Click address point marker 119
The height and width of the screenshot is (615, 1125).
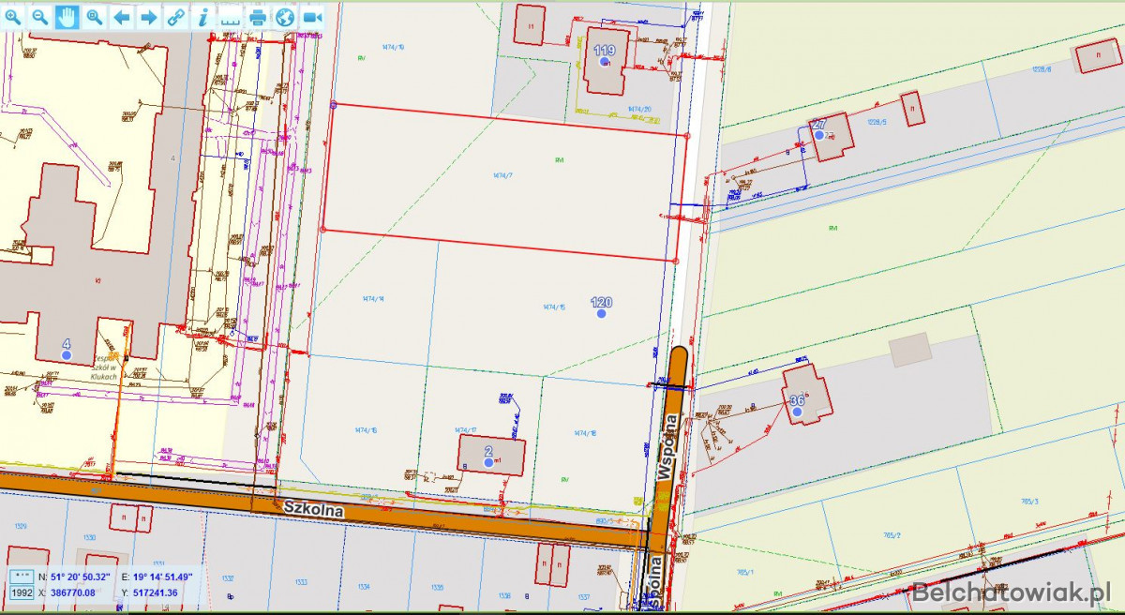(605, 62)
